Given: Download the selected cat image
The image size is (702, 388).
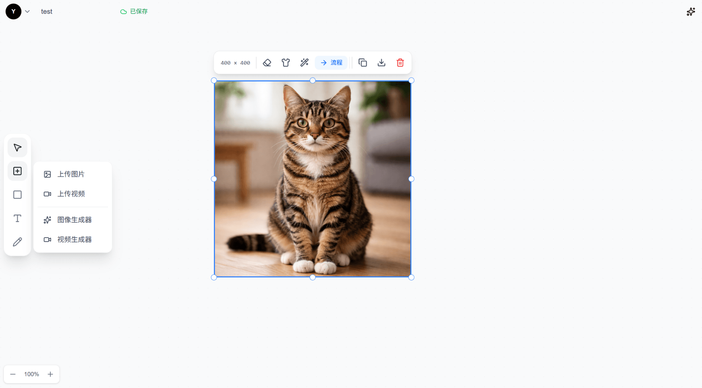Looking at the screenshot, I should coord(381,63).
